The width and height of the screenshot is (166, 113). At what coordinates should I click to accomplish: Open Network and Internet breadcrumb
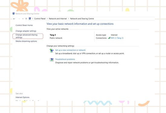(58, 19)
